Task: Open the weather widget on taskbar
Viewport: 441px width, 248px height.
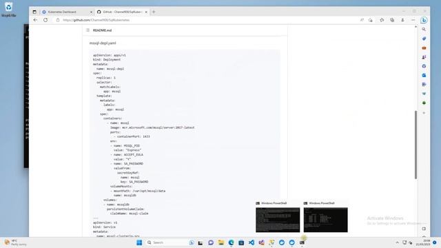Action: 16,242
